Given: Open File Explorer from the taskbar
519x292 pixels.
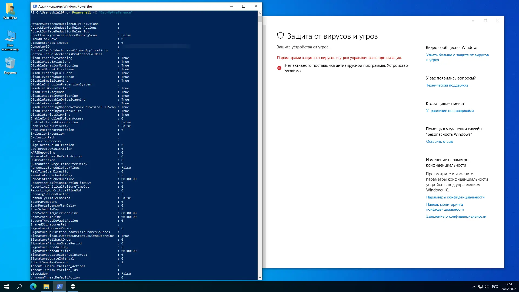Looking at the screenshot, I should point(46,287).
